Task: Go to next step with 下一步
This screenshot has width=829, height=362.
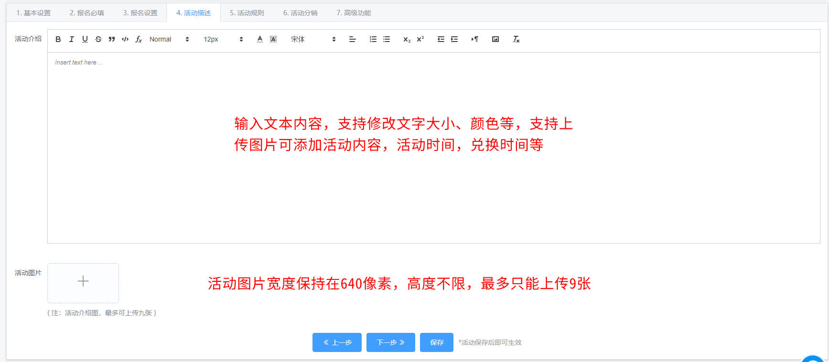Action: 390,342
